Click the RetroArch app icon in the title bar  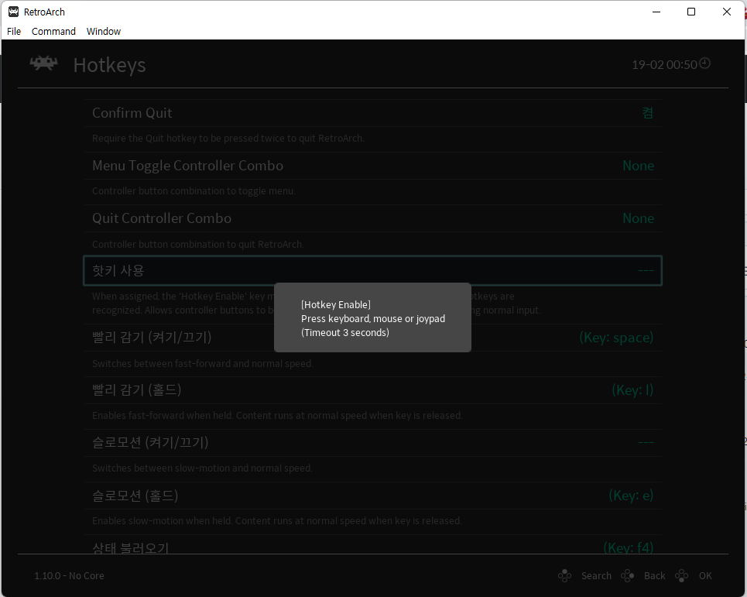pos(13,12)
